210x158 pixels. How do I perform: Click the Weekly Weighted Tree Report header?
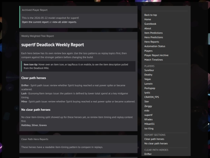[37, 36]
